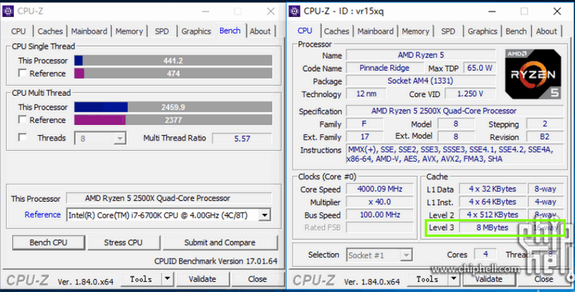Click Validate button in Bench window
The height and width of the screenshot is (292, 575).
pos(202,279)
